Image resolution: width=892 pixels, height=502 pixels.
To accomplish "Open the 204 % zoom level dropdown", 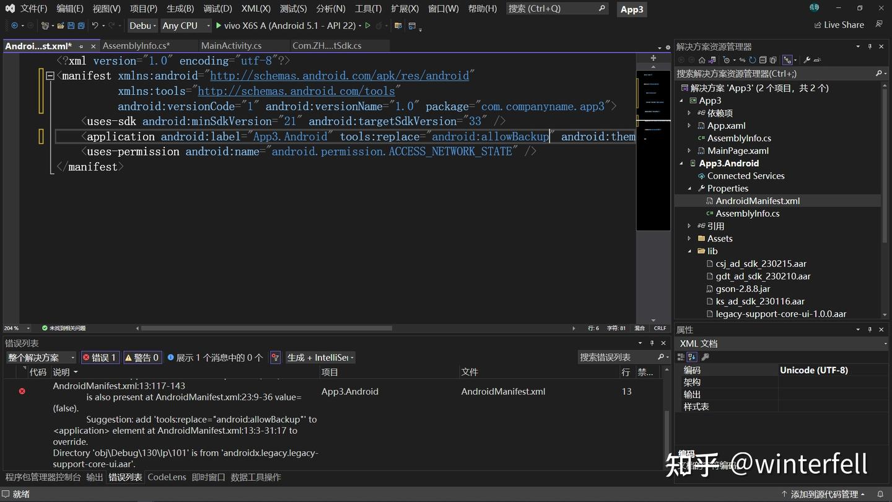I will tap(19, 328).
